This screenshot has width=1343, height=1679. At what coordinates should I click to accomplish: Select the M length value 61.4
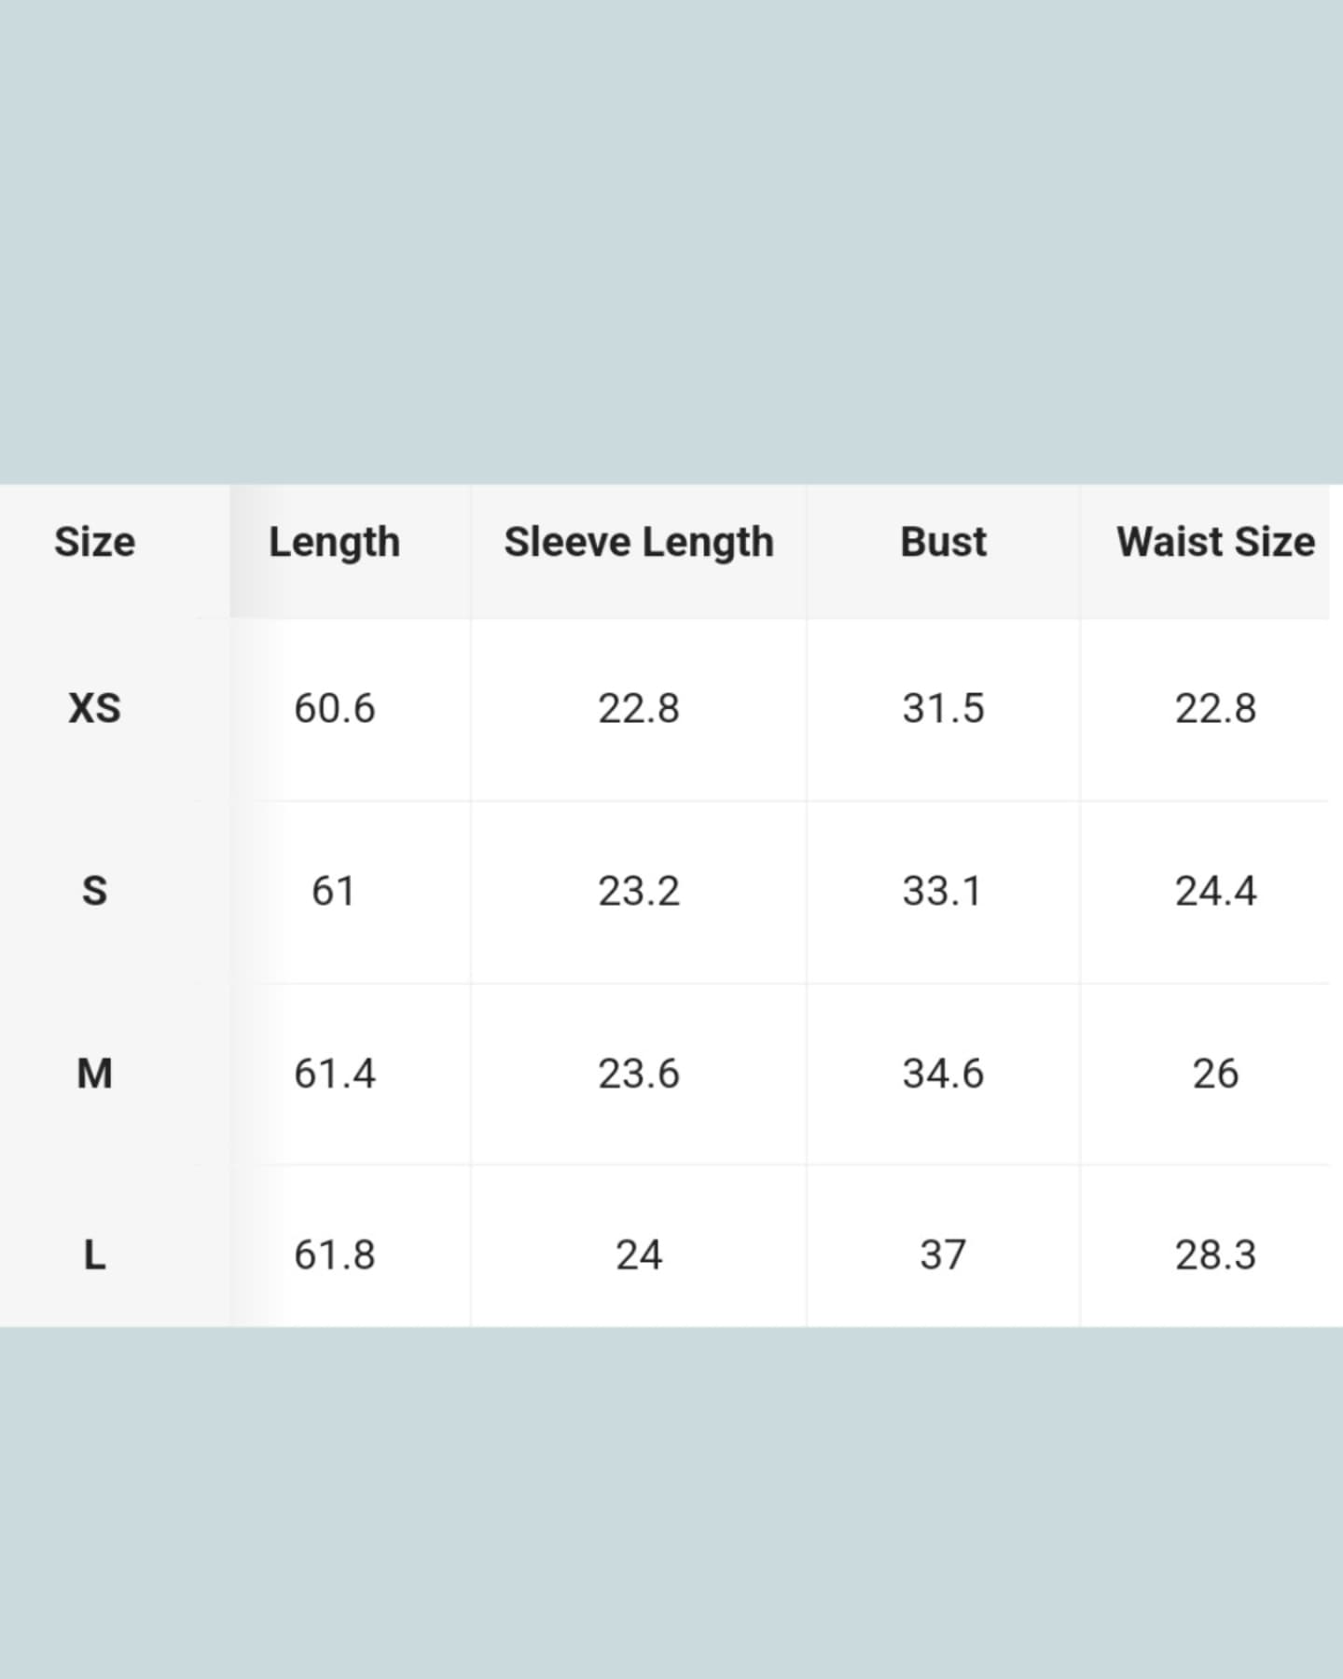click(334, 1074)
